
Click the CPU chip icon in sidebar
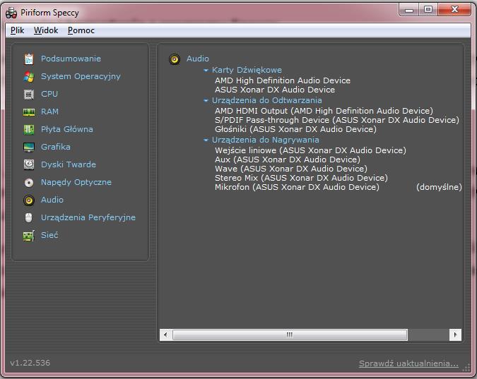pos(29,94)
